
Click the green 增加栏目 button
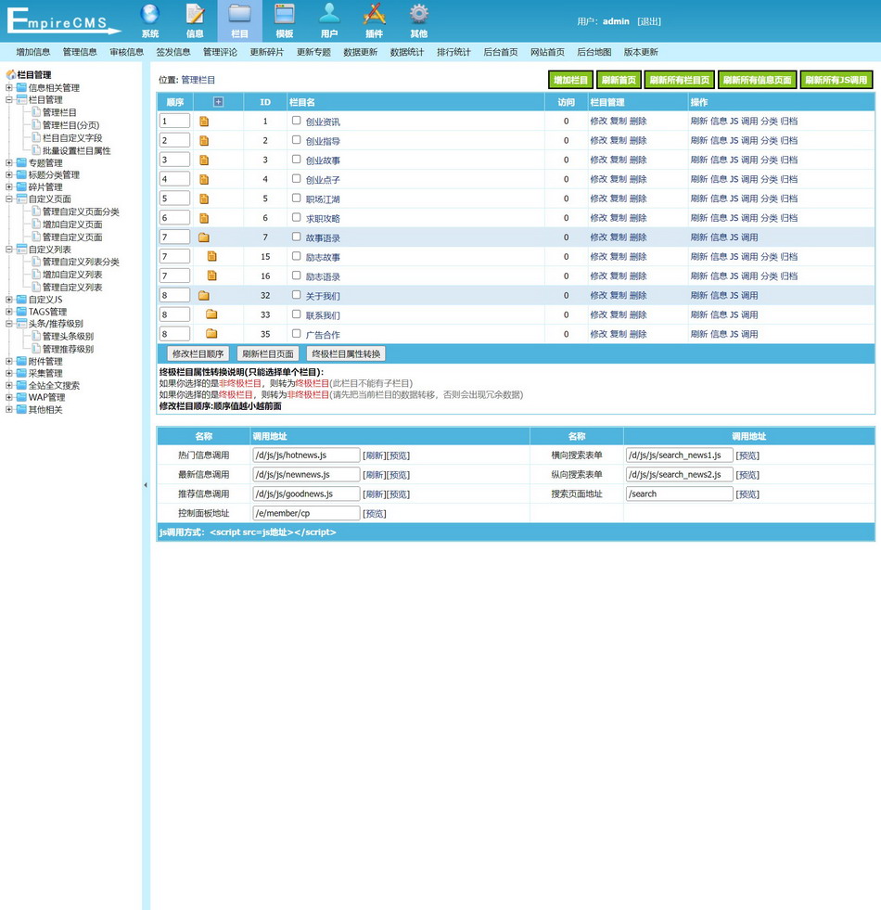coord(570,80)
